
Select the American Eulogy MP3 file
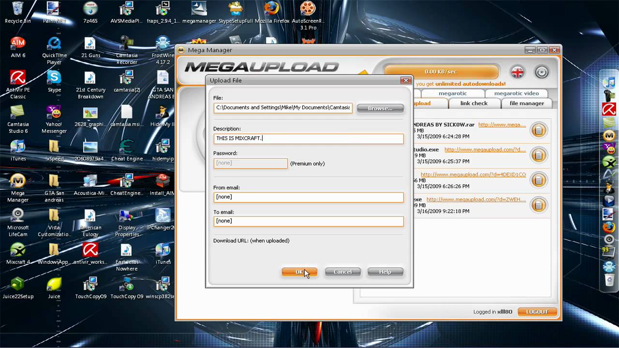point(90,222)
